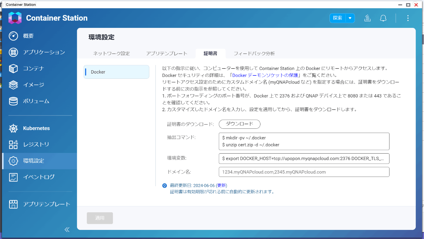The width and height of the screenshot is (424, 239).
Task: Open the three-dot more options menu
Action: pyautogui.click(x=408, y=18)
